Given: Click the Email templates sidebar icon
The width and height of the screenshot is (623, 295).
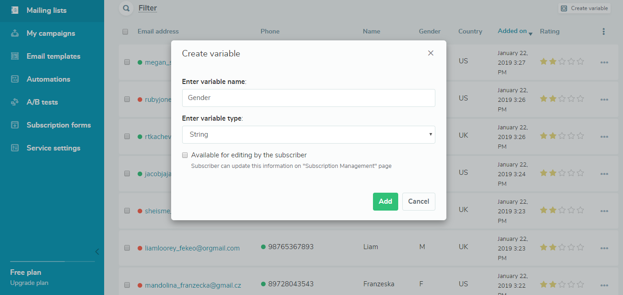Looking at the screenshot, I should click(x=15, y=56).
